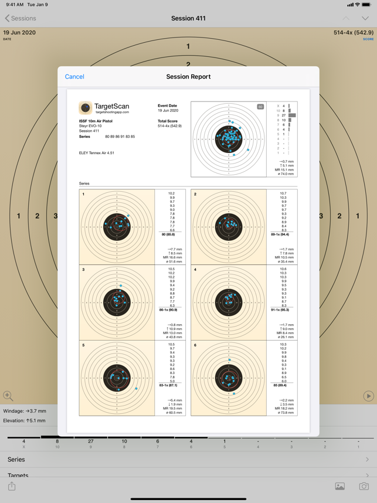Tap the camera scan icon

click(x=364, y=487)
